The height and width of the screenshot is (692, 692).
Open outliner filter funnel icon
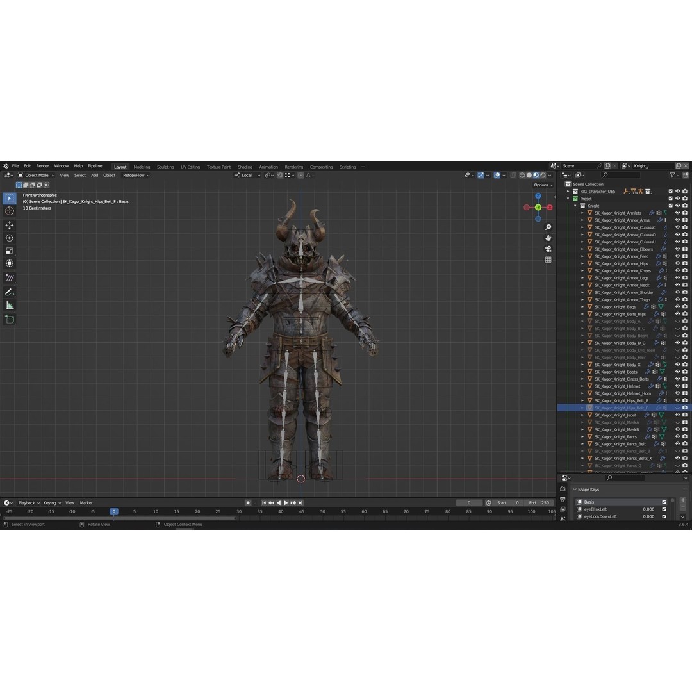[672, 175]
